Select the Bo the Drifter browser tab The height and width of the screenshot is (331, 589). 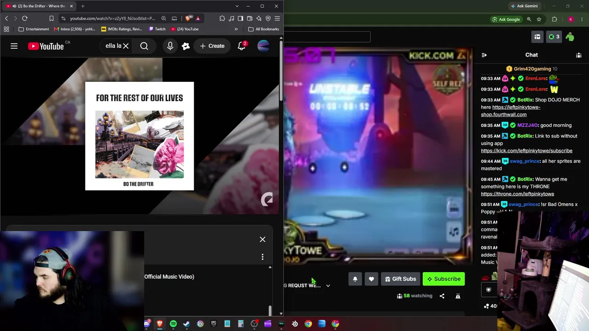coord(39,6)
